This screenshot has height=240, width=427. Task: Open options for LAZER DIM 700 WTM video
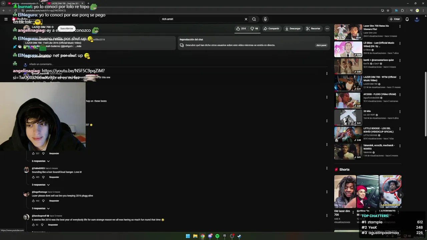tap(400, 77)
